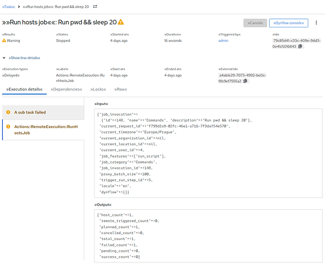Click the External Id value text
The height and width of the screenshot is (269, 325).
242,78
